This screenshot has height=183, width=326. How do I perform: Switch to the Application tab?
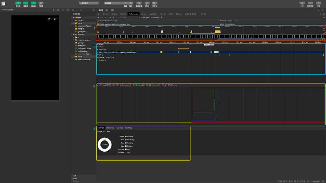coord(153,14)
